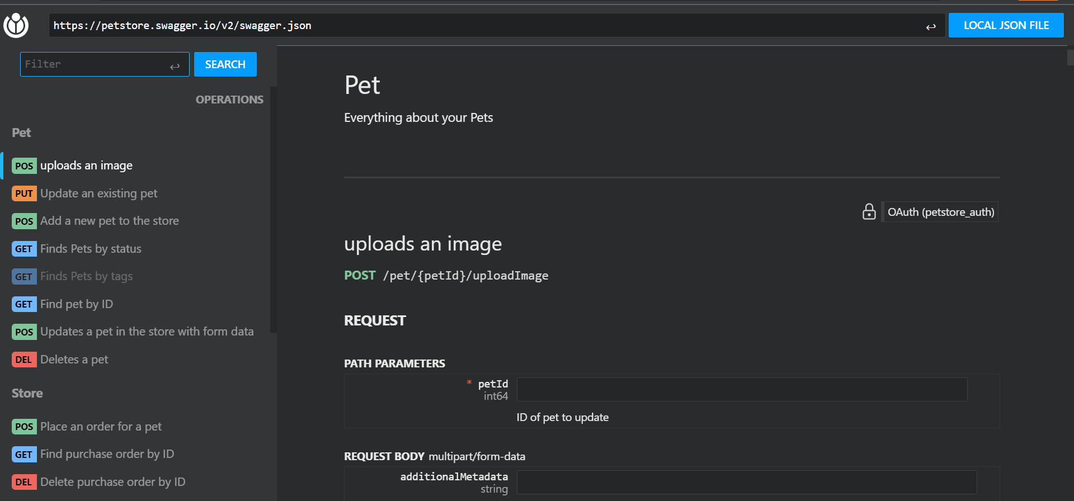
Task: Click the POS badge for Add a new pet
Action: pyautogui.click(x=24, y=221)
